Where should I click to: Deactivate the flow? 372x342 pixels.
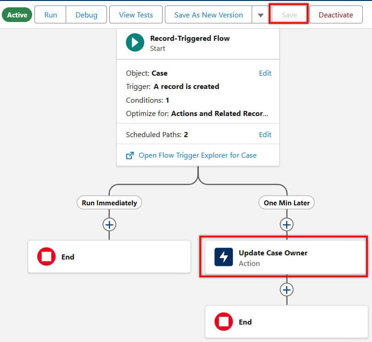click(336, 15)
